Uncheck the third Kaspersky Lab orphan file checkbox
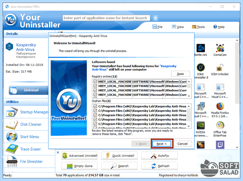Screen dimensions: 243x181 click(95, 115)
